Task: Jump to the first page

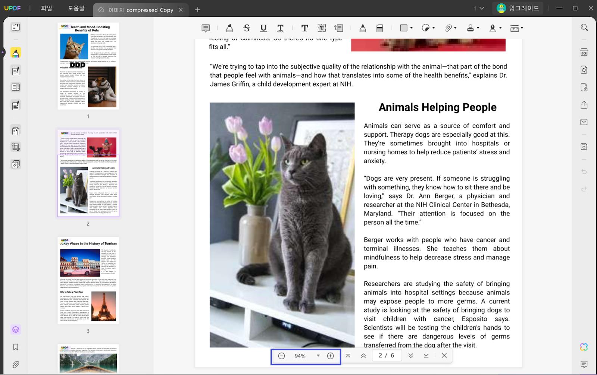Action: 348,356
